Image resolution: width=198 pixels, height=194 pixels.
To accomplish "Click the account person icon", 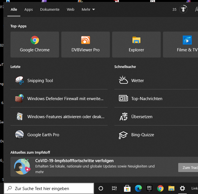I will 197,10.
